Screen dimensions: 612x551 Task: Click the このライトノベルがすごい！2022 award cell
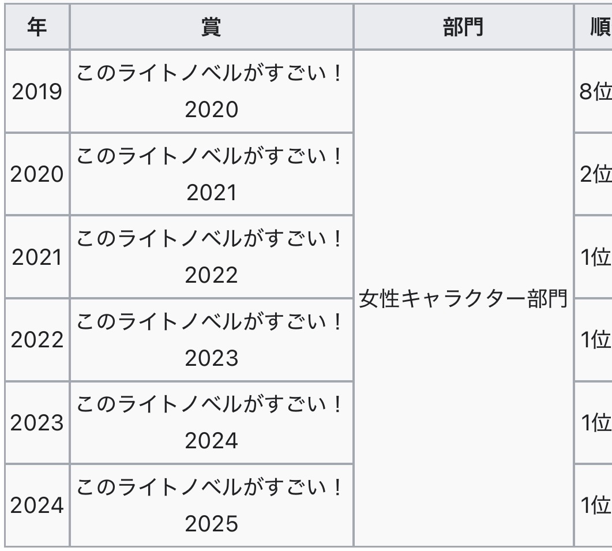[x=211, y=257]
